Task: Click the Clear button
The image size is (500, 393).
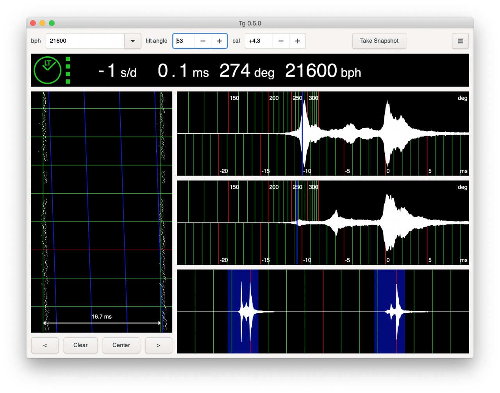Action: click(x=80, y=345)
